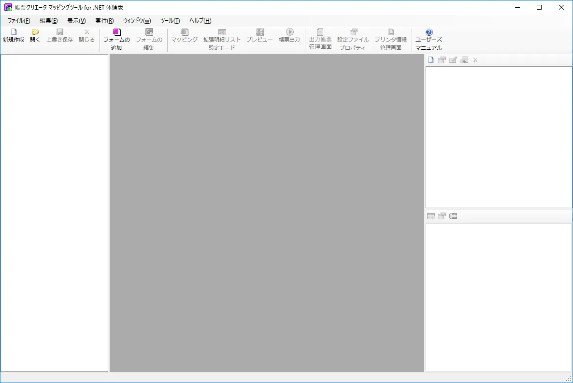Click the 上書き保存 (Save) floppy icon
The height and width of the screenshot is (383, 573).
pyautogui.click(x=59, y=32)
